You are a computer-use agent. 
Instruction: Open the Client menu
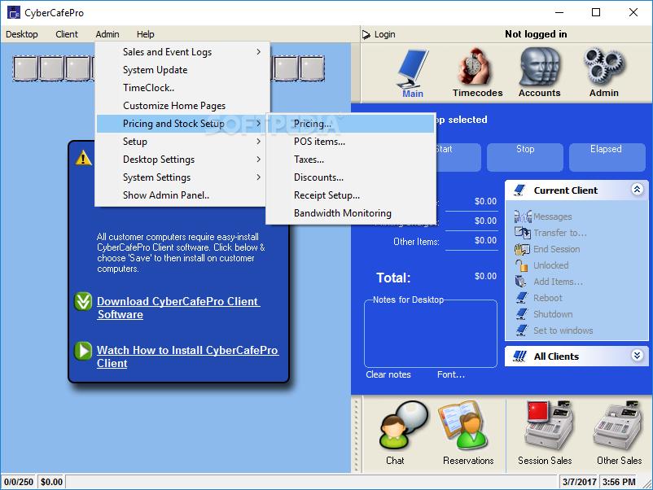[67, 34]
